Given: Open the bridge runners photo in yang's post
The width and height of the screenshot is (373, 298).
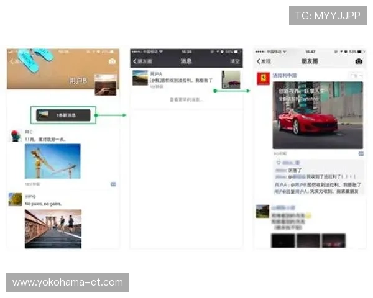Looking at the screenshot, I should [x=53, y=229].
